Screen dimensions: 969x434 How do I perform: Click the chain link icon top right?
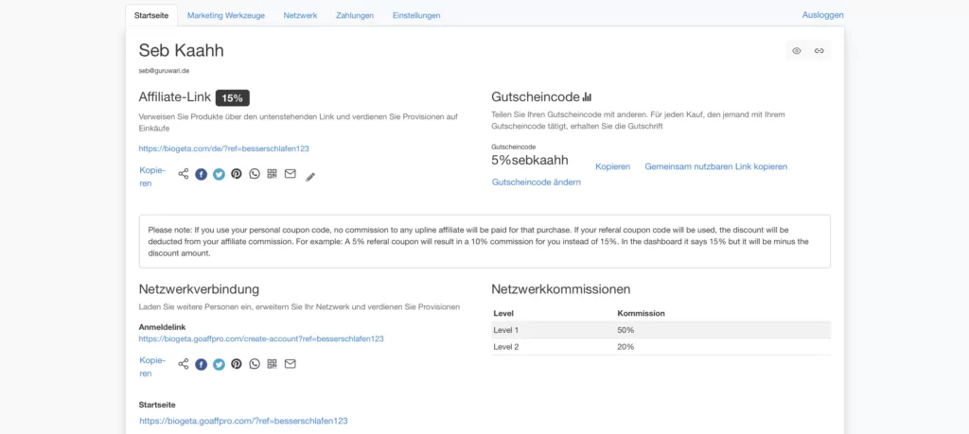[819, 51]
